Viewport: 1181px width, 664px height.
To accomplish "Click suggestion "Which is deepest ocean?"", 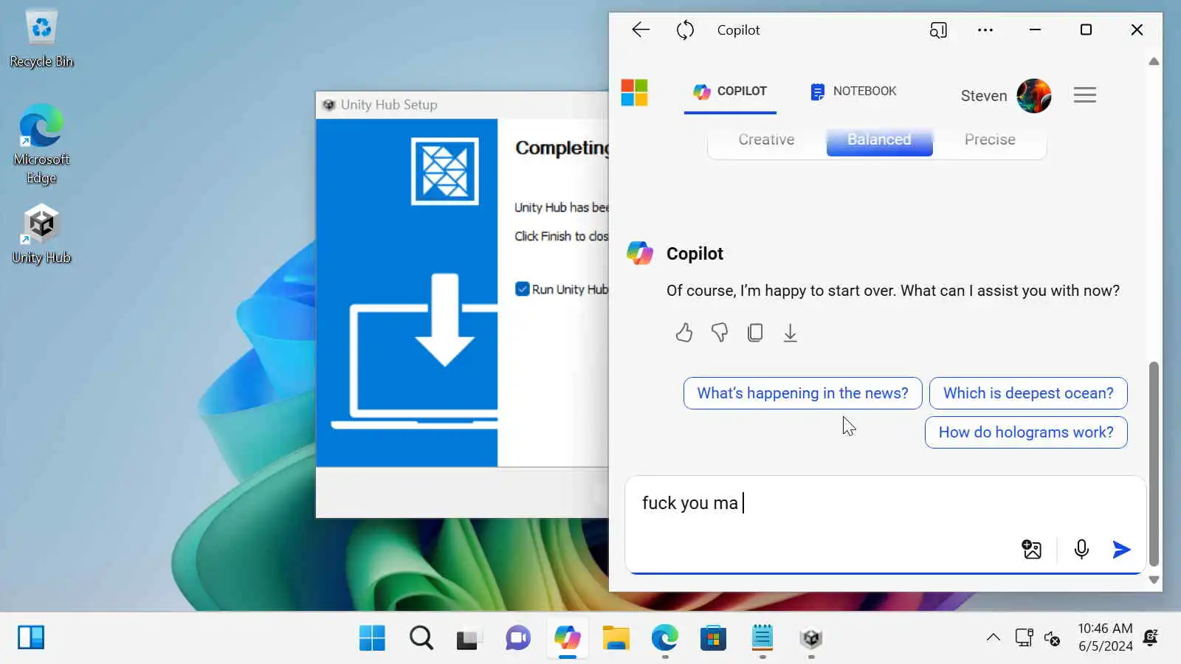I will coord(1028,393).
